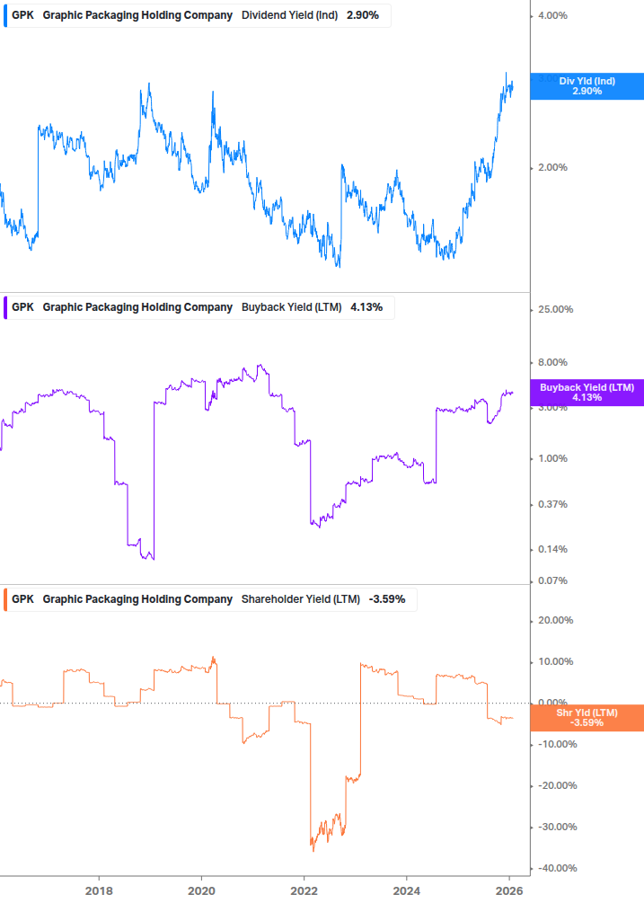Click the blue Div Yld (Ind) 2.90% axis tag
Viewport: 644px width, 903px height.
[x=587, y=86]
